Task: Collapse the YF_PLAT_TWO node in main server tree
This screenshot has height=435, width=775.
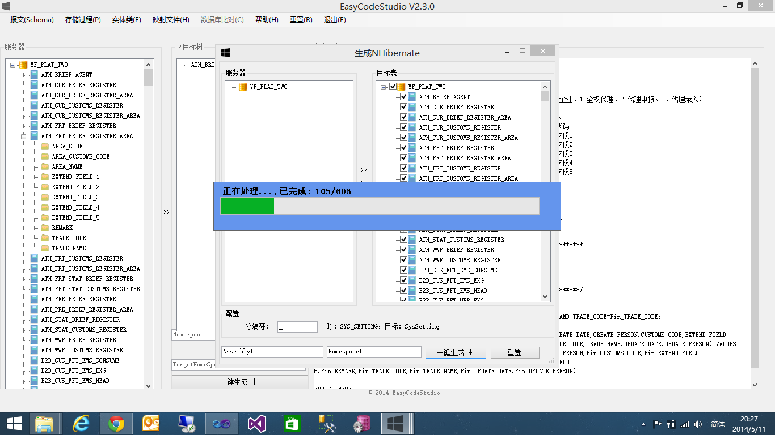Action: click(x=13, y=65)
